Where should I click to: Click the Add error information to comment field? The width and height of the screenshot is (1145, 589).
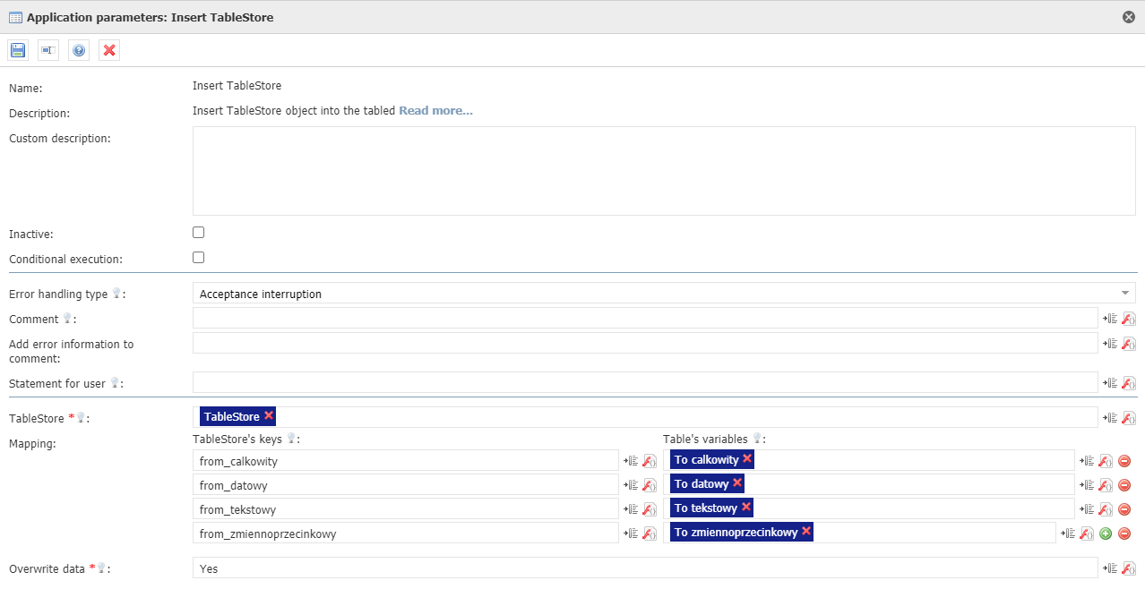tap(645, 343)
